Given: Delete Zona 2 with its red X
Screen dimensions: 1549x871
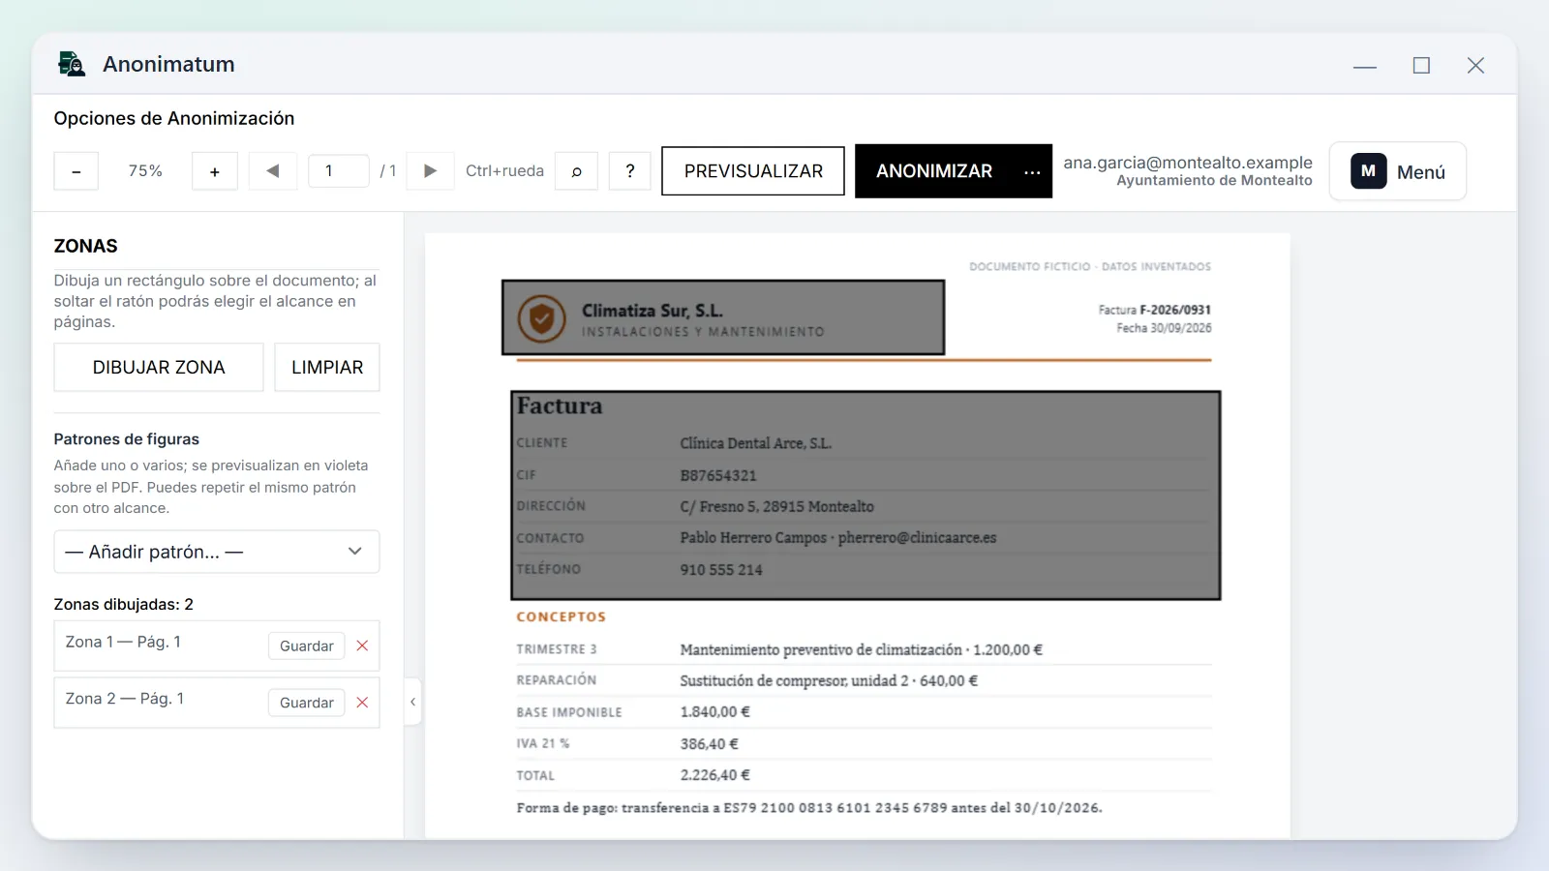Looking at the screenshot, I should coord(362,703).
